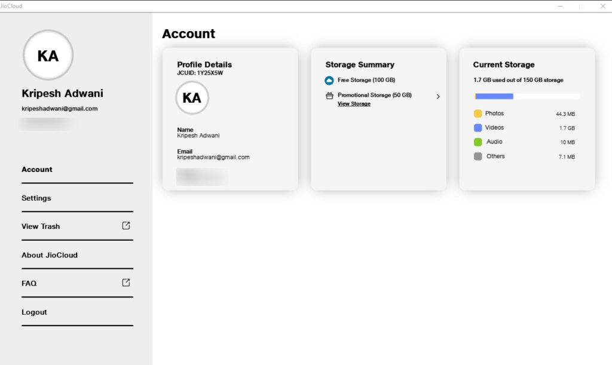This screenshot has height=365, width=612.
Task: Click the View Storage link
Action: [354, 103]
